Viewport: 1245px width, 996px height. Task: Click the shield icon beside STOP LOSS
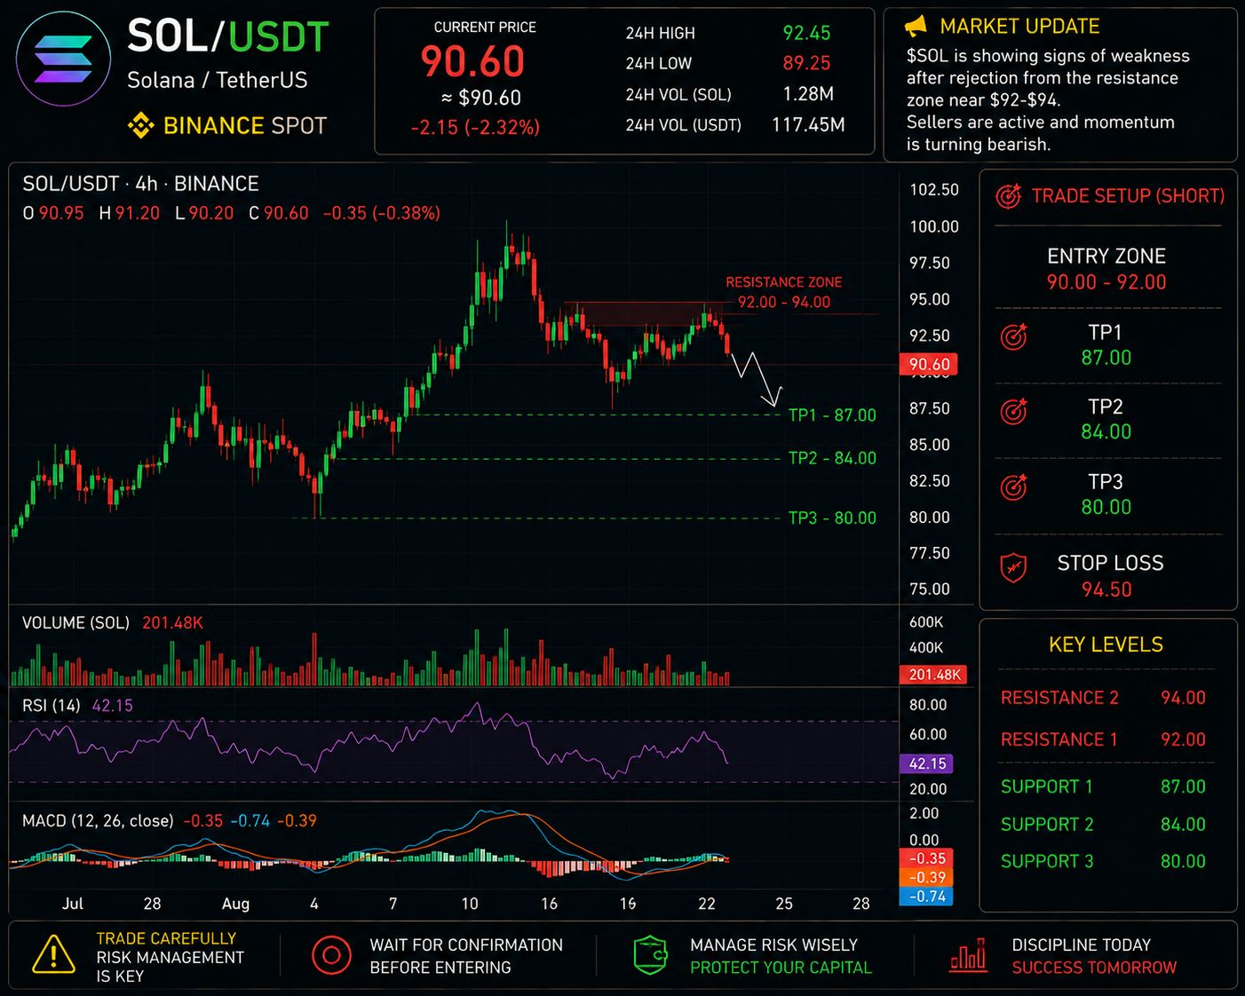point(1013,567)
